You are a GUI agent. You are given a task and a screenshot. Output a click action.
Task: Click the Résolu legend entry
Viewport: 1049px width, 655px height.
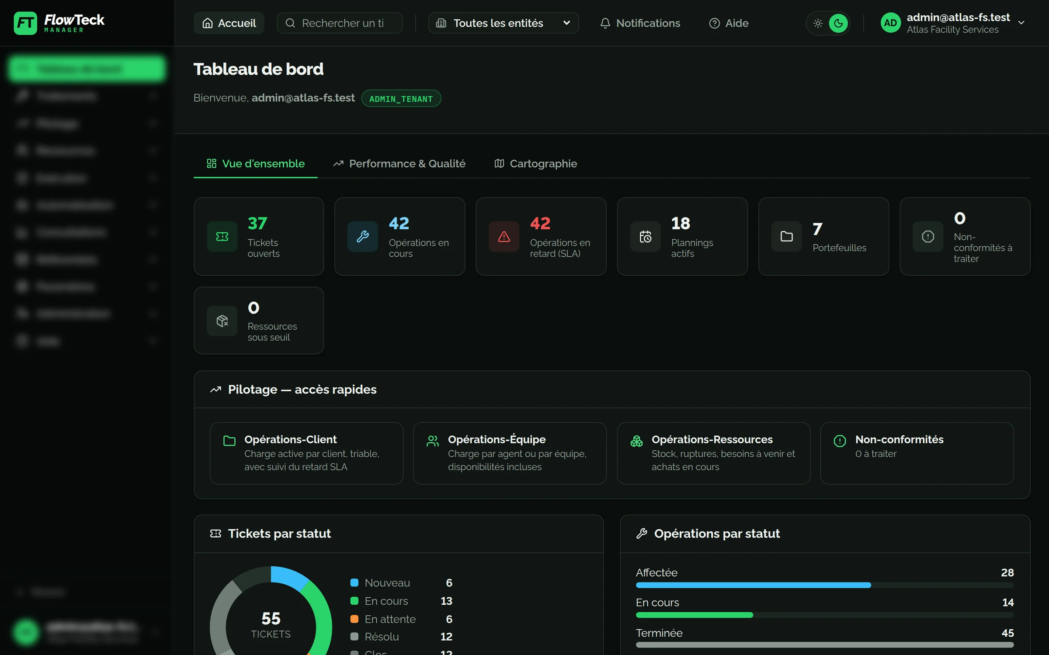click(401, 637)
